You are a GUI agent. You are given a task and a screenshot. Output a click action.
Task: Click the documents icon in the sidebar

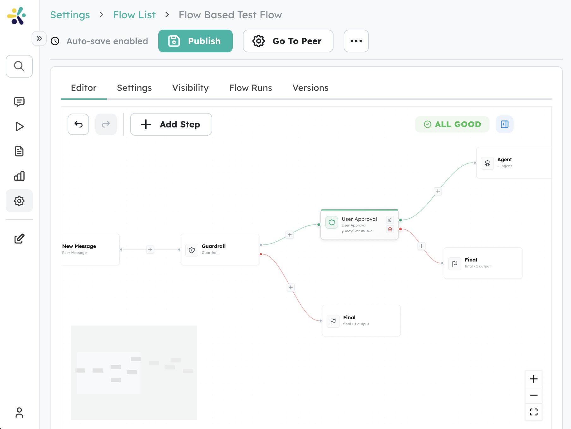(x=19, y=151)
